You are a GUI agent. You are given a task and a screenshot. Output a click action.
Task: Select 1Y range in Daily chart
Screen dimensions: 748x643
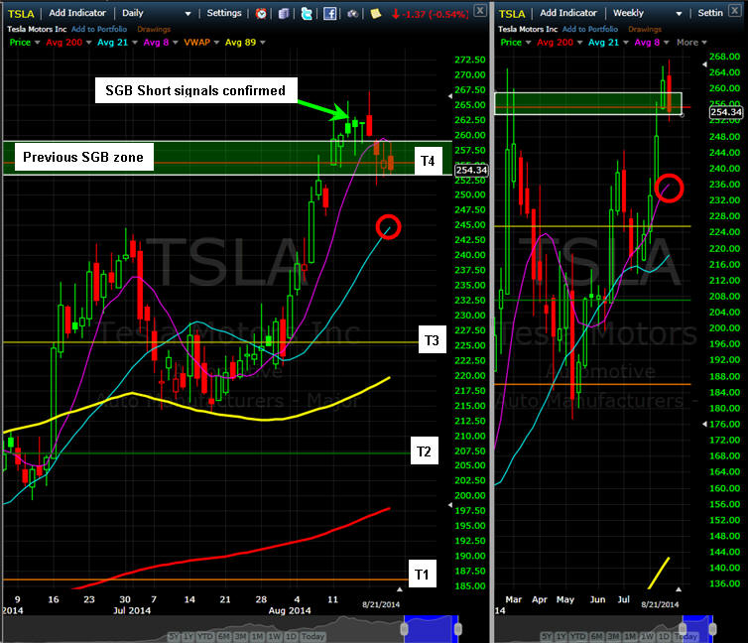click(x=188, y=637)
